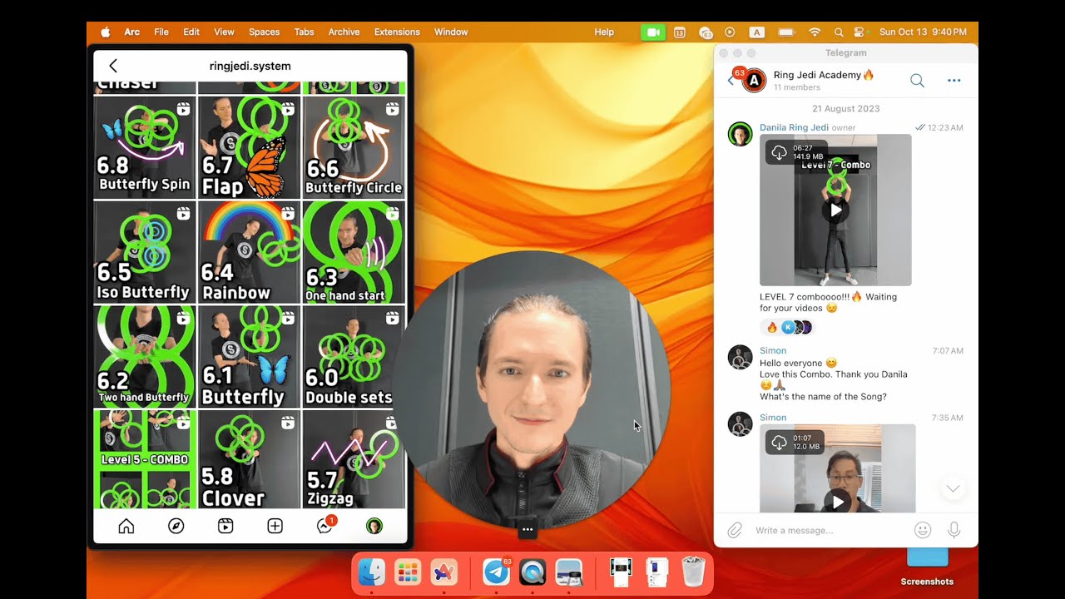Open the Arc browser in the Dock
This screenshot has height=599, width=1065.
444,572
